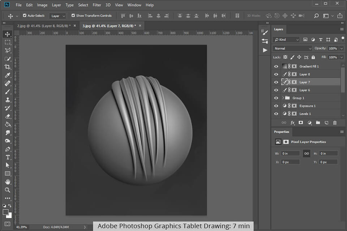The image size is (347, 231).
Task: Delete layer using the trash icon
Action: tap(335, 123)
